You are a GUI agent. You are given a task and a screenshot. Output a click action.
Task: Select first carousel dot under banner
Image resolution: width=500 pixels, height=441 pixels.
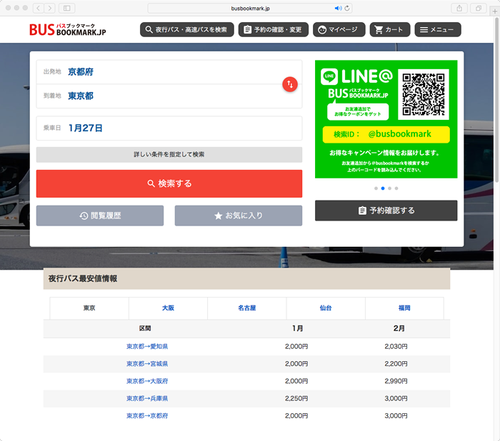(x=376, y=188)
